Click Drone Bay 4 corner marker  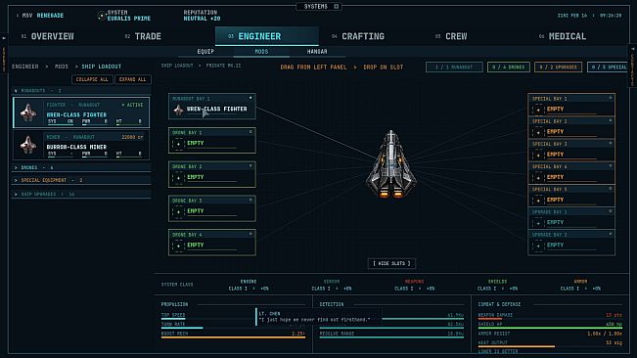[250, 234]
